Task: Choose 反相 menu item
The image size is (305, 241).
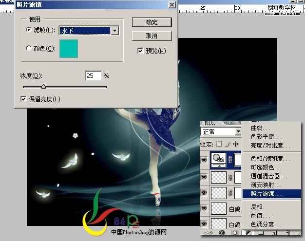Action: coord(256,207)
